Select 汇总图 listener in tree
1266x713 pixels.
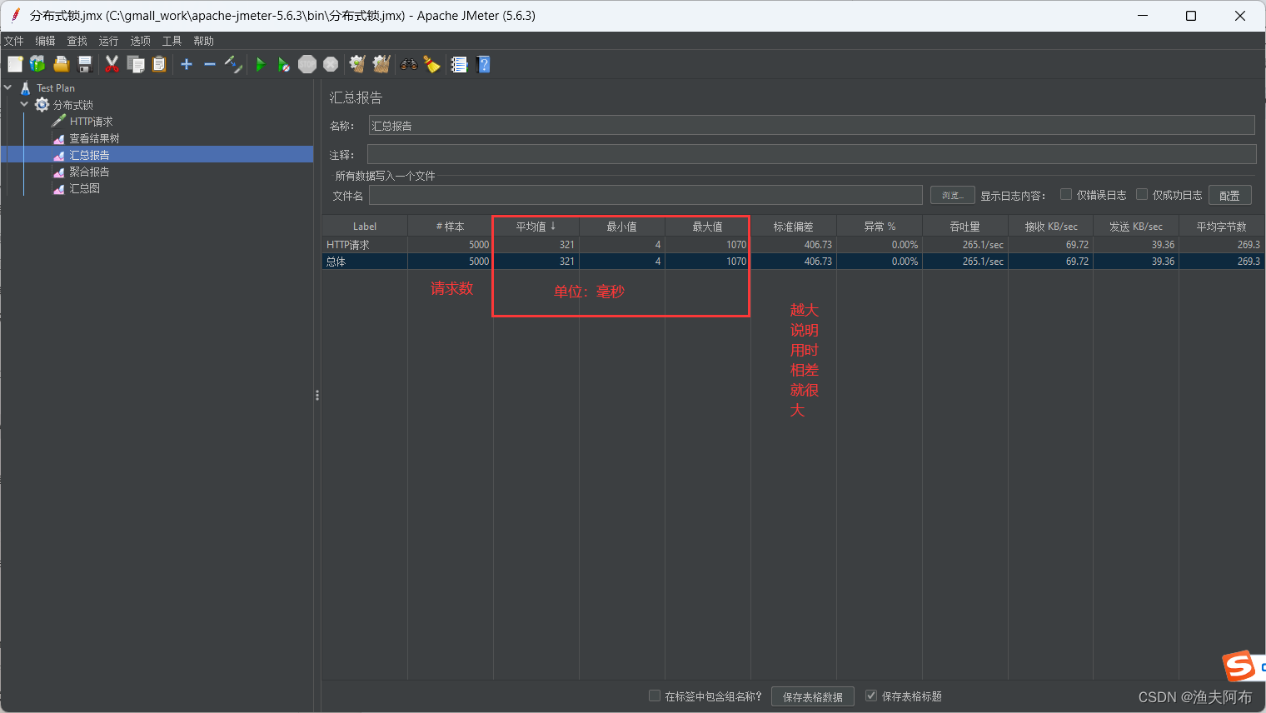pyautogui.click(x=84, y=188)
